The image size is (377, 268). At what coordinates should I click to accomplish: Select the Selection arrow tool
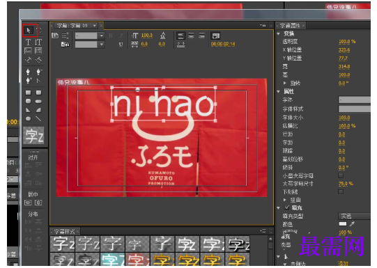[29, 31]
